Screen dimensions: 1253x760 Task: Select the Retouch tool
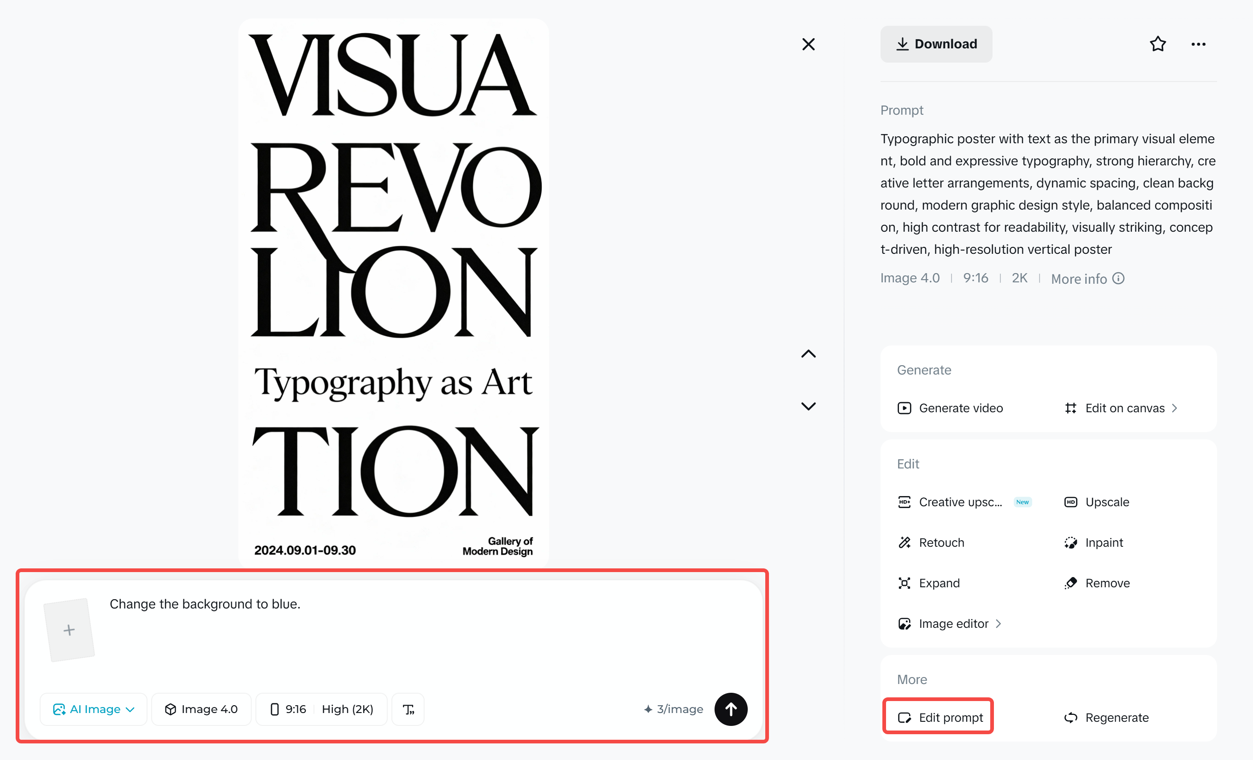click(941, 542)
